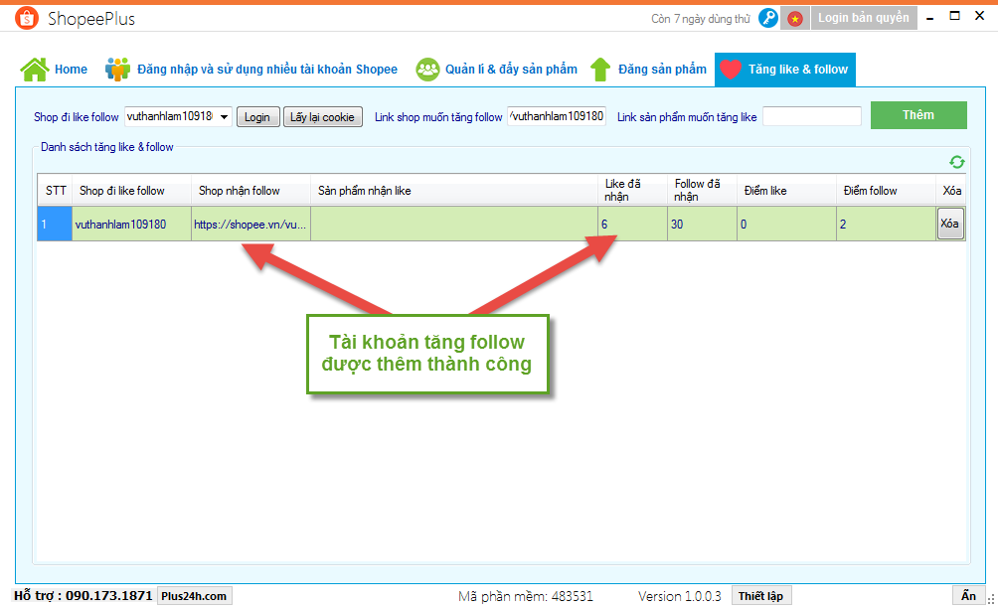Open the Plus24h.com link button

pos(194,596)
